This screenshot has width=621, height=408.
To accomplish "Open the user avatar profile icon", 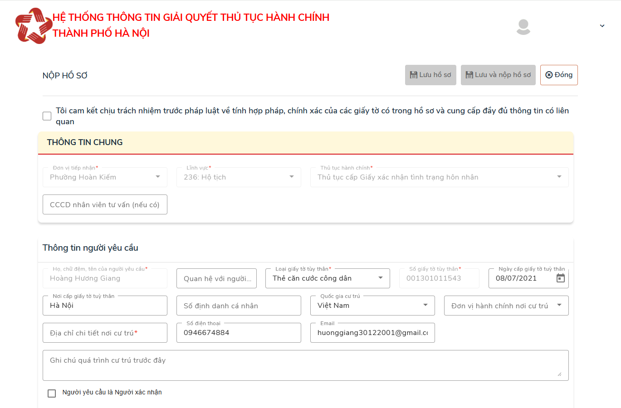I will click(x=523, y=27).
